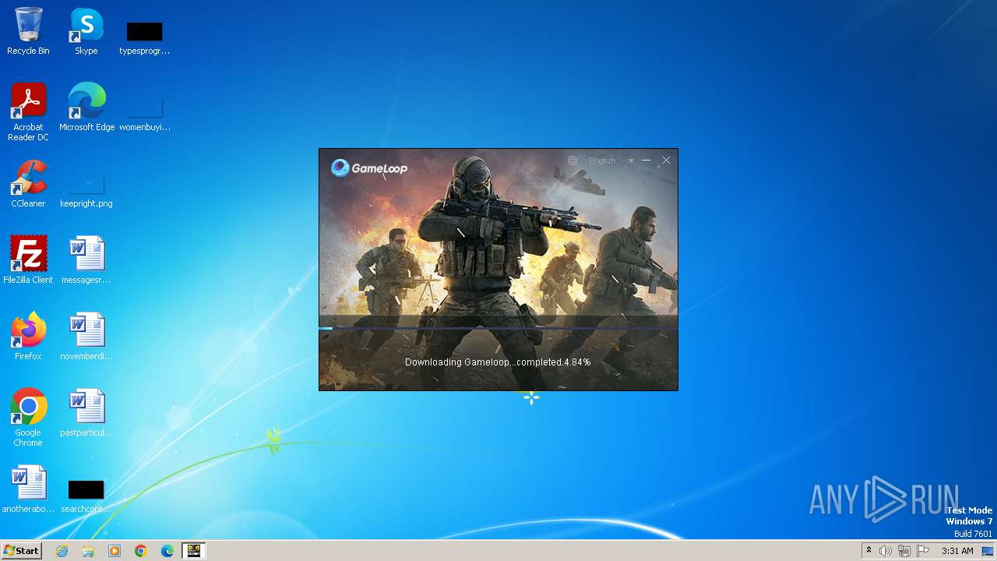Viewport: 997px width, 561px height.
Task: Open the Action Center flag icon
Action: (923, 551)
